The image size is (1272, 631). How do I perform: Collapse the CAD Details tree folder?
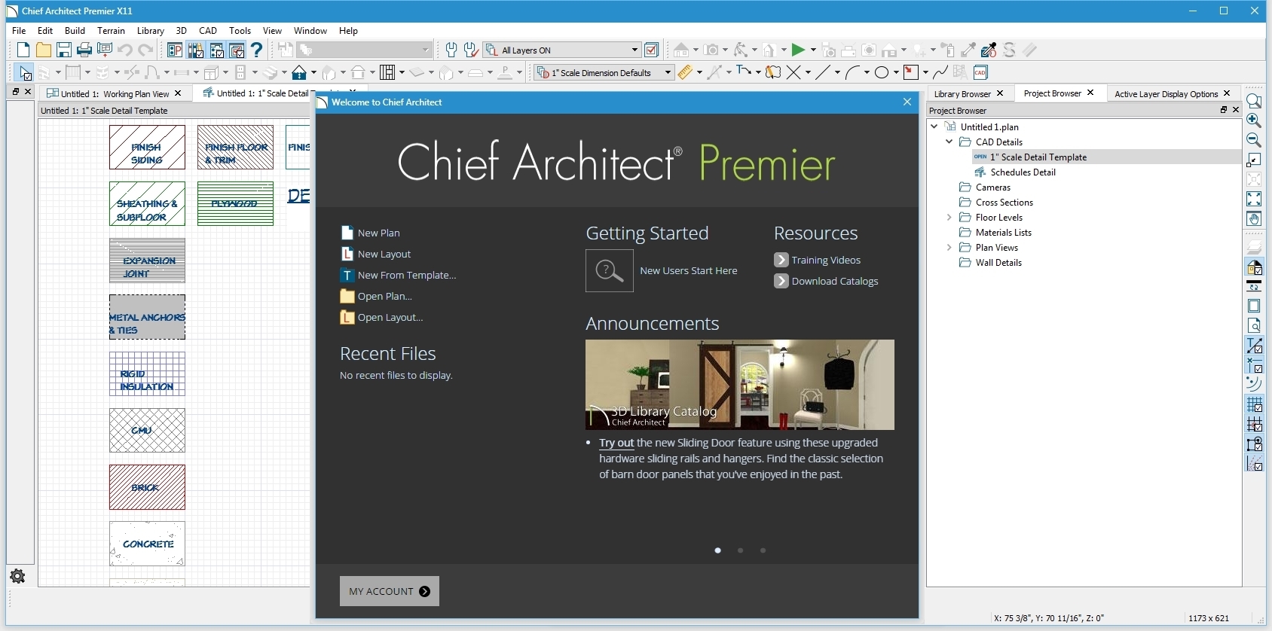click(x=949, y=142)
